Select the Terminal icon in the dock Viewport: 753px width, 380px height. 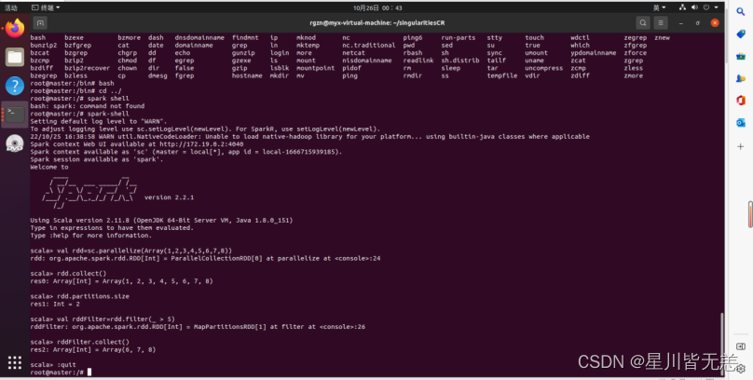tap(15, 115)
